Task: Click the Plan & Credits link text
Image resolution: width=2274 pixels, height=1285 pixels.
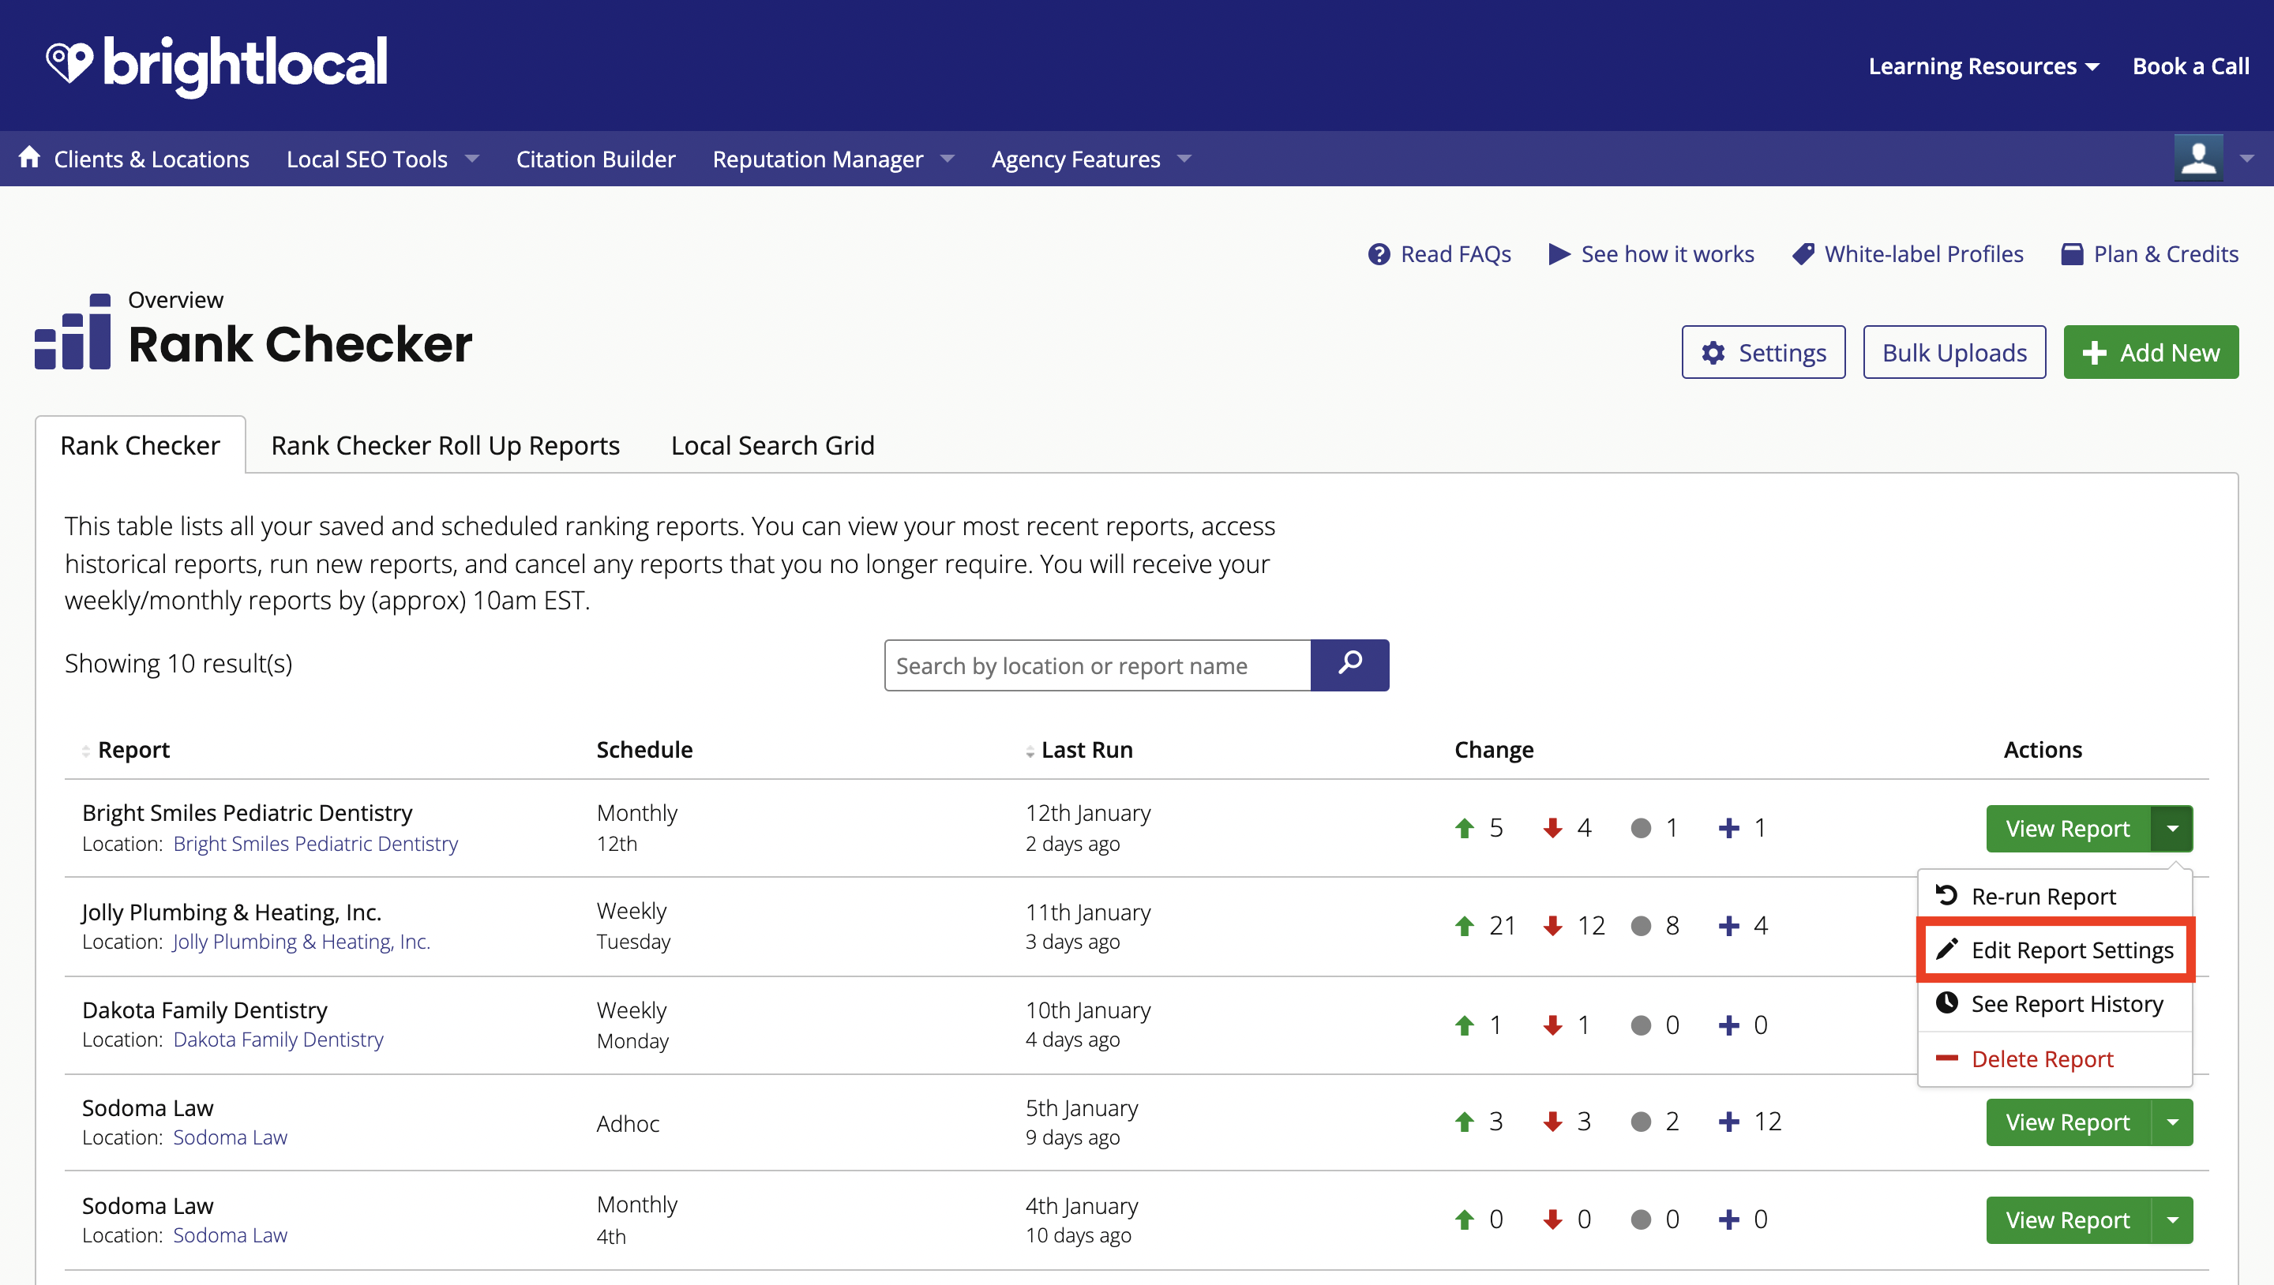Action: pyautogui.click(x=2165, y=254)
